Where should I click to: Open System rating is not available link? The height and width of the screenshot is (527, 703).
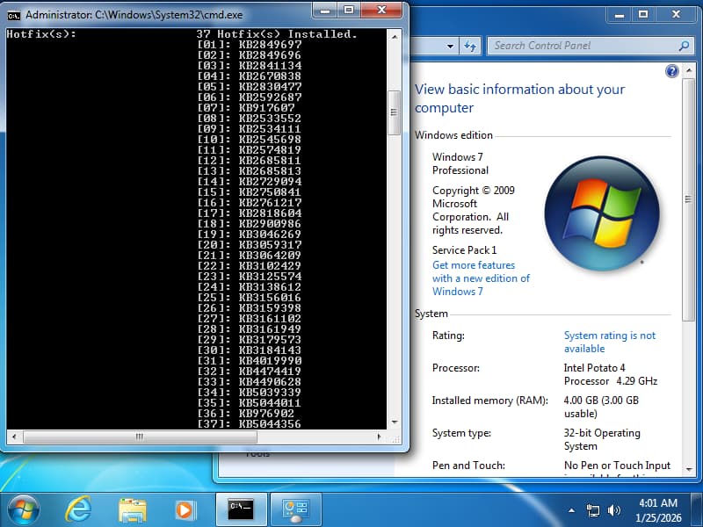point(609,342)
